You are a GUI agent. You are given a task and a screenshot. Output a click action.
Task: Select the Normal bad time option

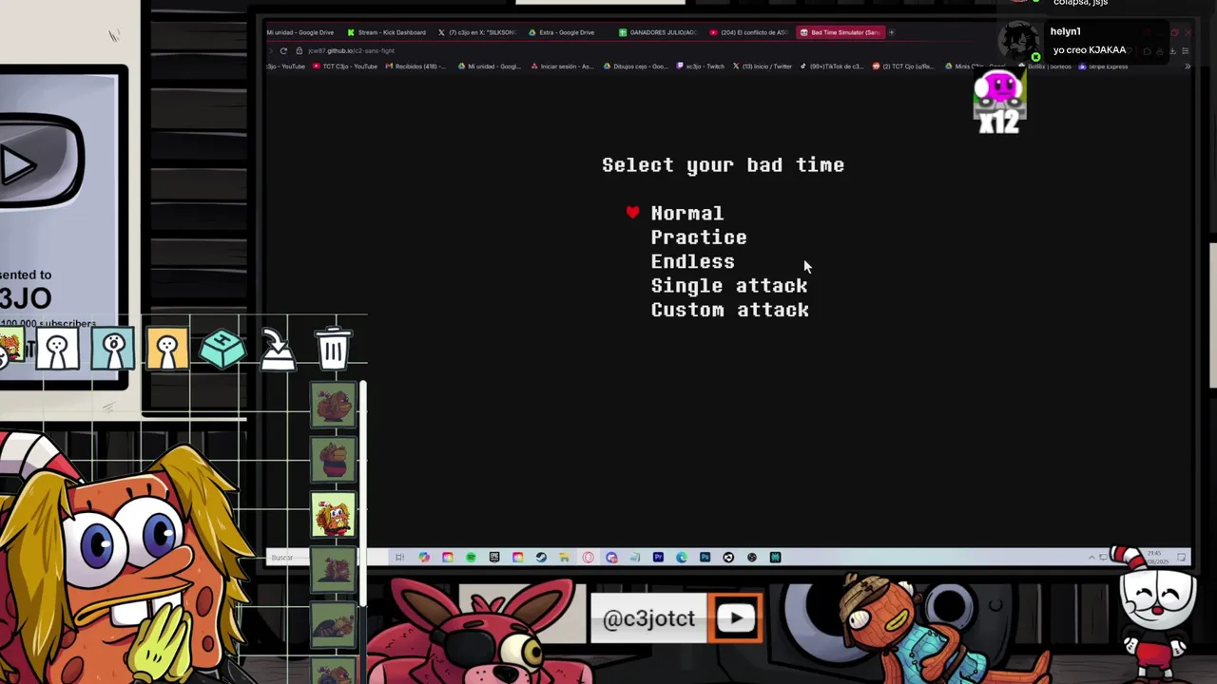pos(686,214)
